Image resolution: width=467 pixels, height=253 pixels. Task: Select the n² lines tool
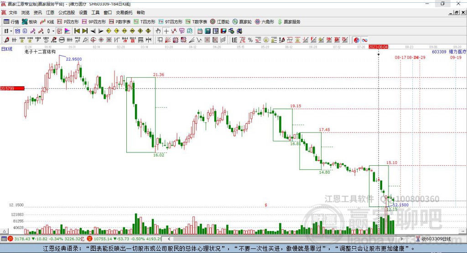pos(78,40)
